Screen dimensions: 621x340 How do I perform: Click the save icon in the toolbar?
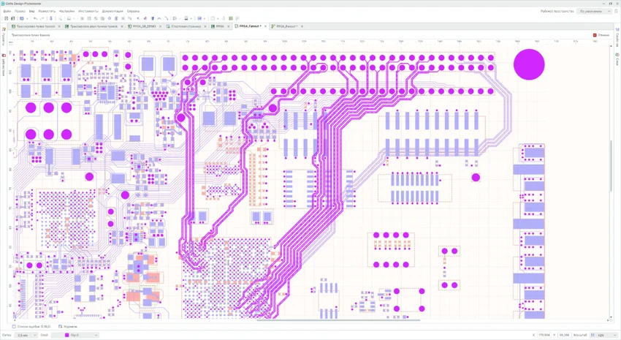tap(22, 18)
